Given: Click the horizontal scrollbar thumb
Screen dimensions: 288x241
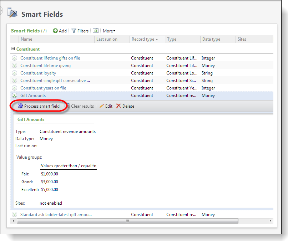Looking at the screenshot, I should point(127,221).
